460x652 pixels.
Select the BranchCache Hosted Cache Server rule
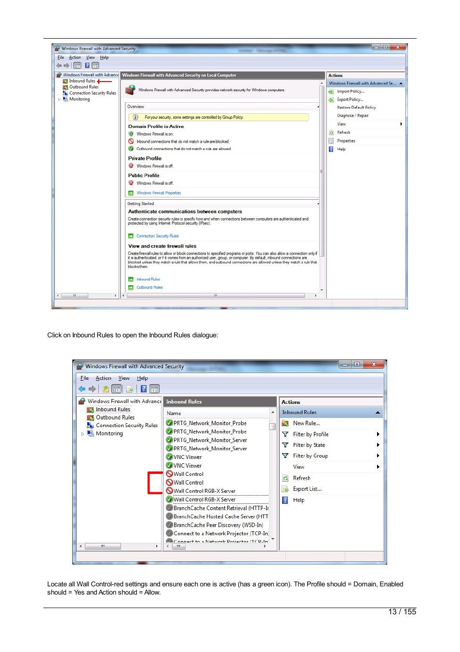221,516
